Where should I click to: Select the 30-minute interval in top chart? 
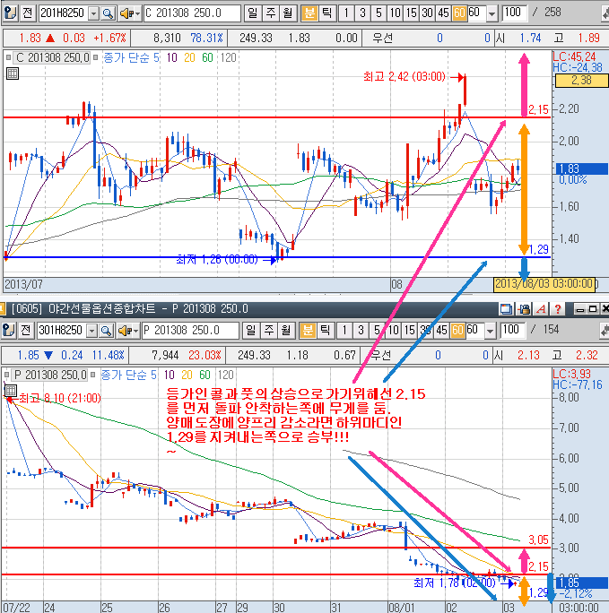click(425, 13)
